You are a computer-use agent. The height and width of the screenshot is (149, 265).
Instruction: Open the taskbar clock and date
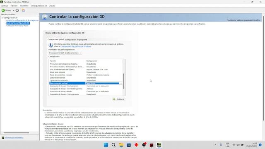(252, 145)
